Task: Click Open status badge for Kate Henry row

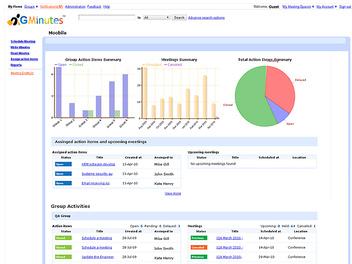Action: click(63, 183)
